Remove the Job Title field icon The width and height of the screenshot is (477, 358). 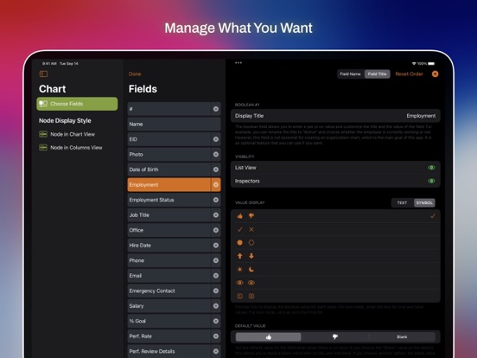[216, 215]
